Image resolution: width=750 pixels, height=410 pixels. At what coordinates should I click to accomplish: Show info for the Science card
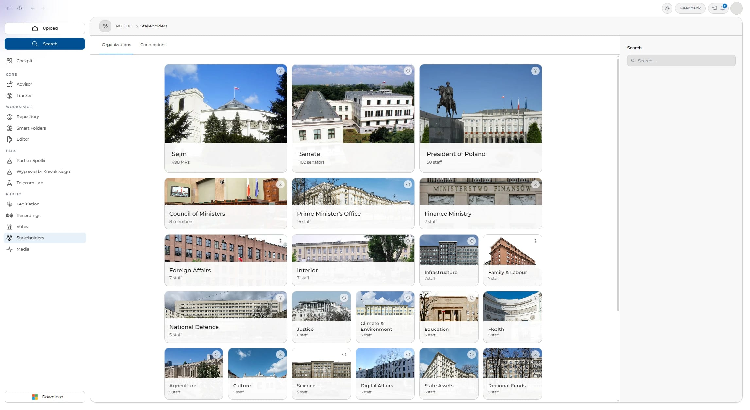click(x=344, y=354)
